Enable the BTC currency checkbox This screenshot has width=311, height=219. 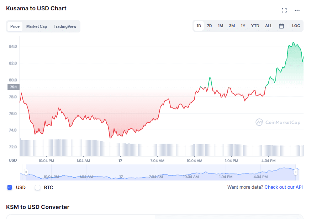[37, 187]
